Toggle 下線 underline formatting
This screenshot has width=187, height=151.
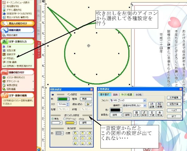[152, 114]
